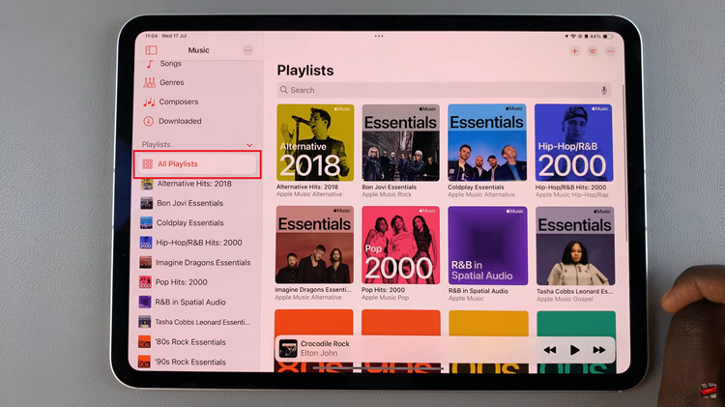The width and height of the screenshot is (725, 407).
Task: Click the Apple Music Rock subtitle
Action: (387, 194)
